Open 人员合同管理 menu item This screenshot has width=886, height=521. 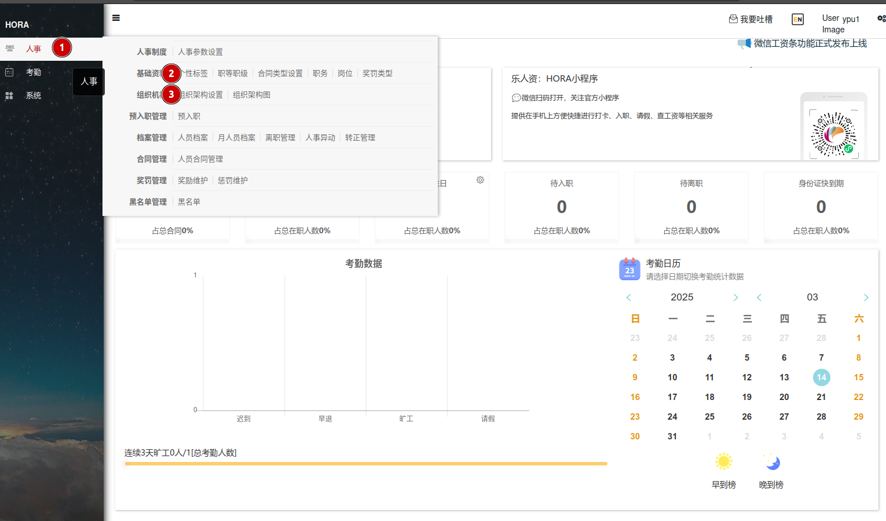200,159
